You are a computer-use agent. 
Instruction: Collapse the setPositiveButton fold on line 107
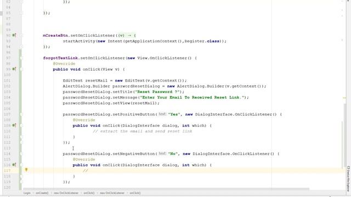point(21,114)
